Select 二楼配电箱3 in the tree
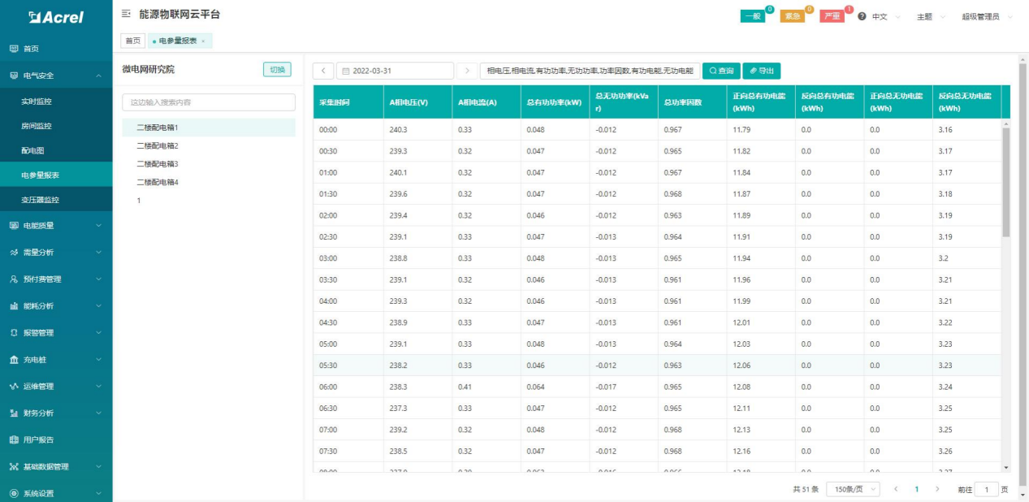 pyautogui.click(x=209, y=164)
